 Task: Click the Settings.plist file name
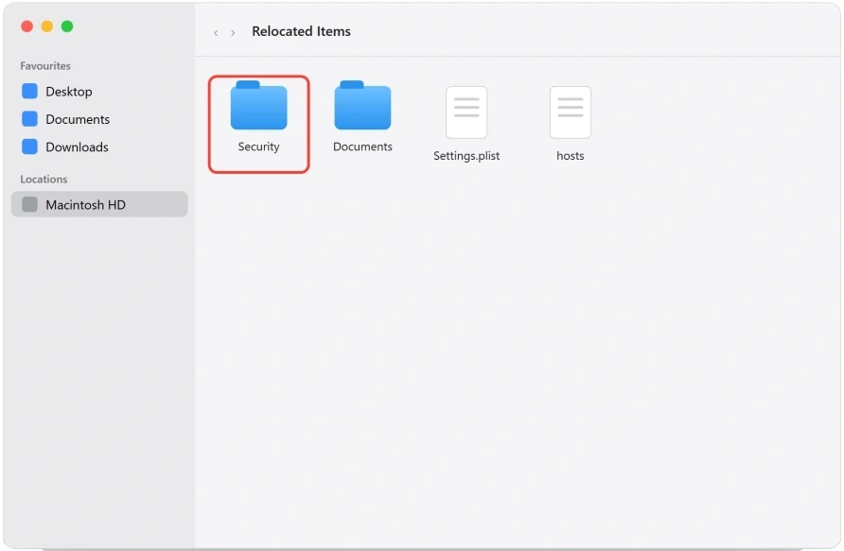[x=466, y=156]
